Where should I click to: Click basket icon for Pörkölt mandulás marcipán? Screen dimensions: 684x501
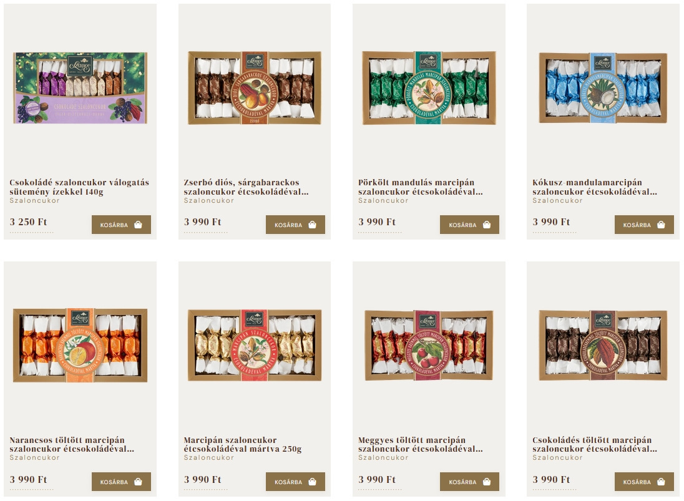click(487, 225)
